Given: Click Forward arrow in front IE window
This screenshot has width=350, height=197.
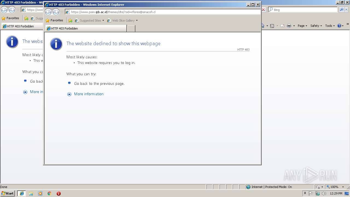Looking at the screenshot, I should tap(56, 12).
